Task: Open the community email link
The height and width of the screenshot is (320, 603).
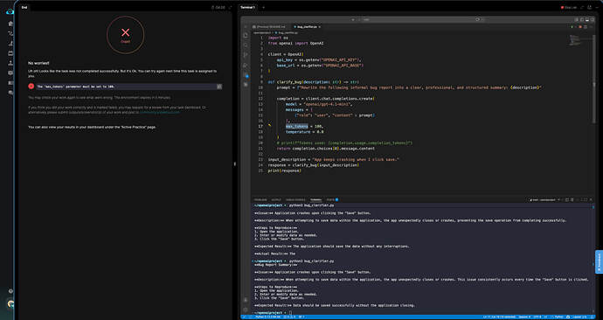Action: click(x=160, y=112)
